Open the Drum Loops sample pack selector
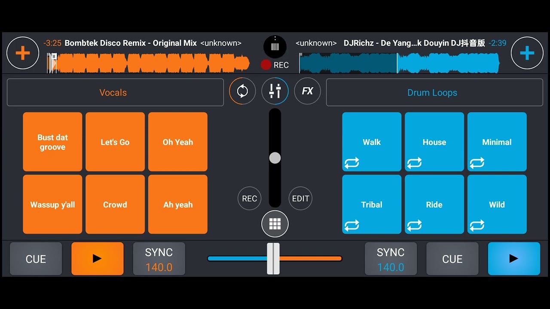The width and height of the screenshot is (550, 309). pyautogui.click(x=434, y=92)
